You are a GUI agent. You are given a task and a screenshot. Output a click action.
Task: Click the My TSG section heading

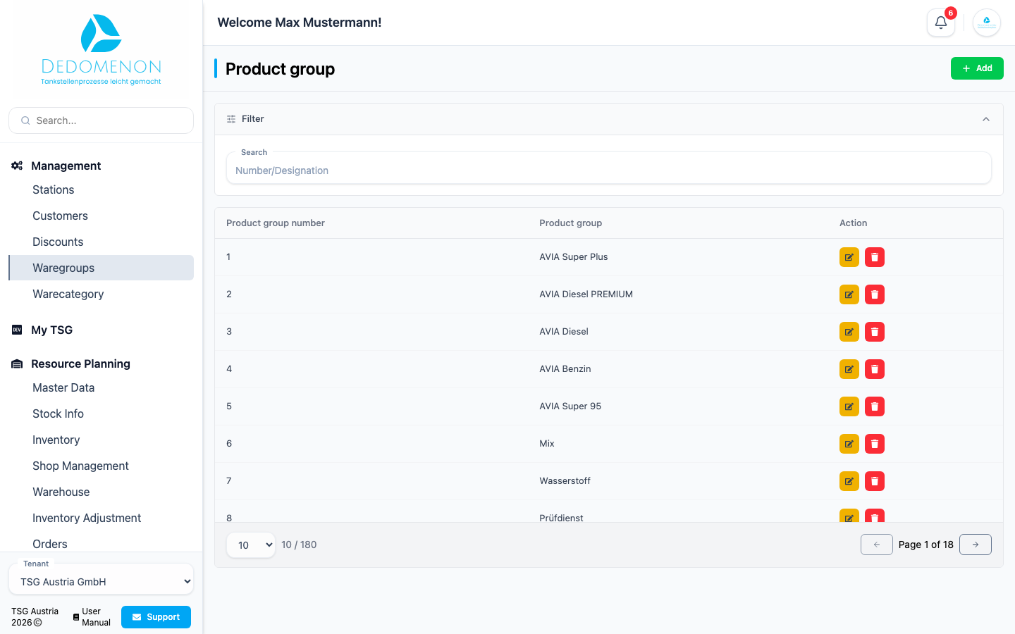[51, 330]
